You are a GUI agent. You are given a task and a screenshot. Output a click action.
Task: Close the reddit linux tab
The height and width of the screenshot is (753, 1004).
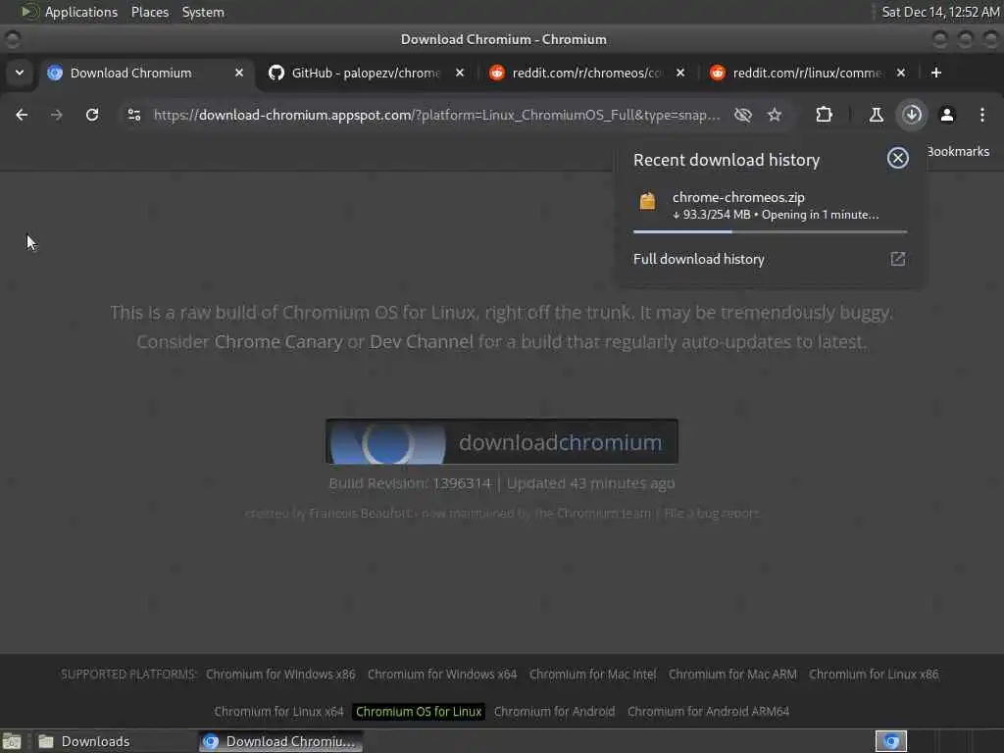coord(901,73)
